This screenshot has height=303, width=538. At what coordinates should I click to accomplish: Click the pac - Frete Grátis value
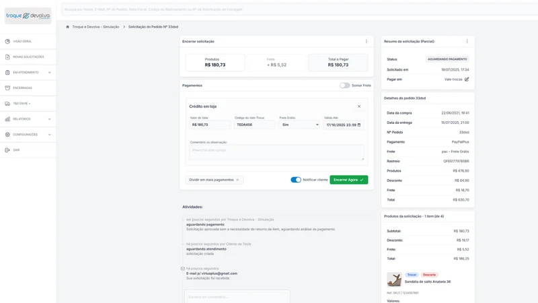coord(455,151)
